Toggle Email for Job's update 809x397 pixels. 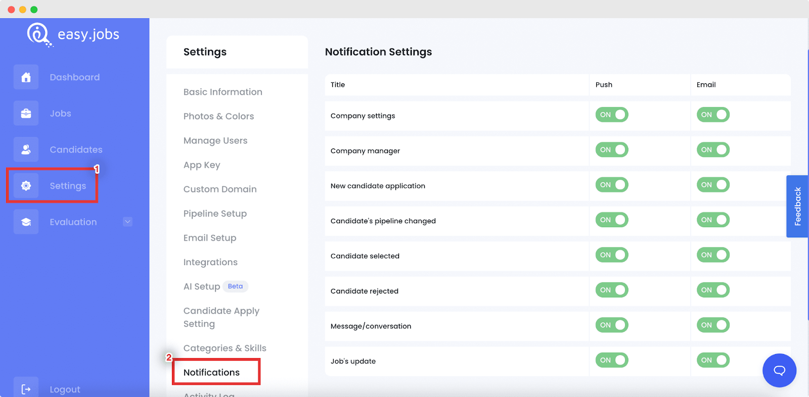point(713,360)
